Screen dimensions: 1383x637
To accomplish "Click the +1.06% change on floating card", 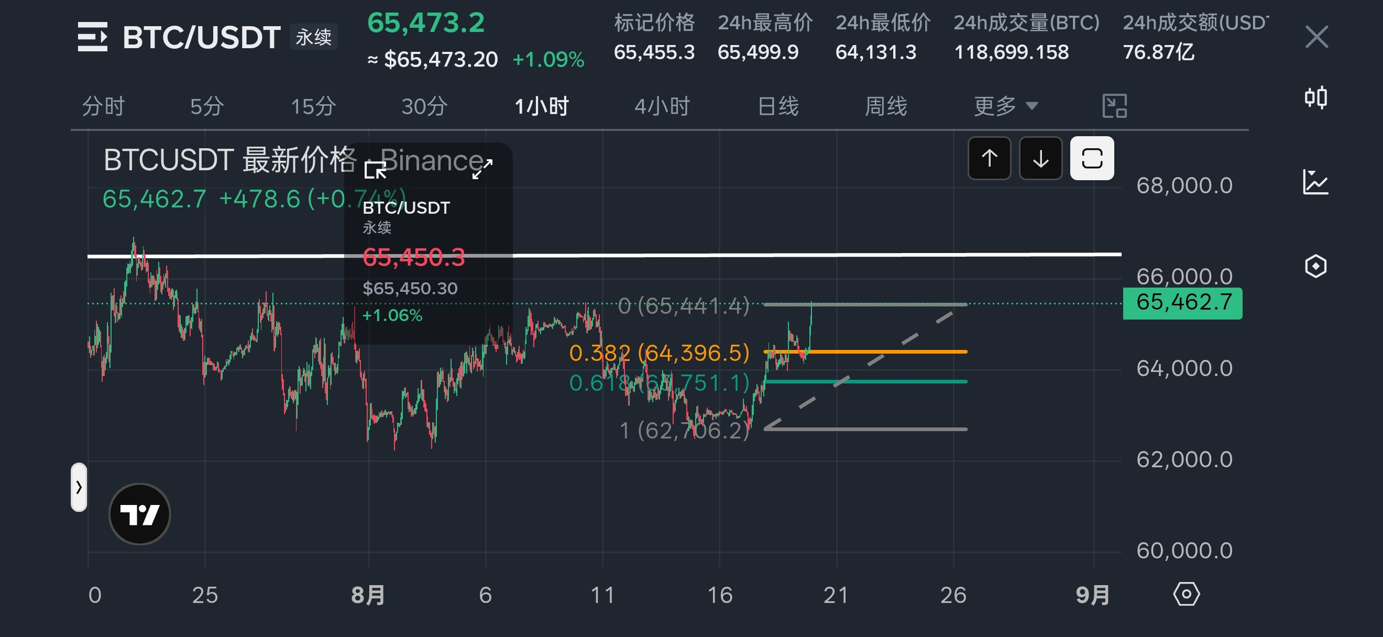I will tap(392, 315).
